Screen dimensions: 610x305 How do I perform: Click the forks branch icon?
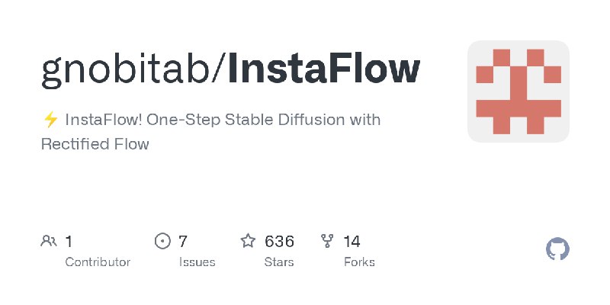click(x=327, y=241)
